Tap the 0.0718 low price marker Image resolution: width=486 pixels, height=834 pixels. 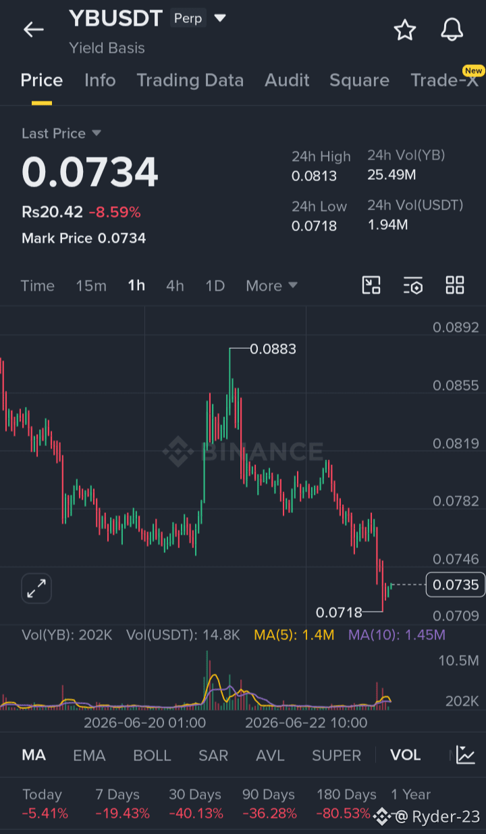pyautogui.click(x=339, y=613)
